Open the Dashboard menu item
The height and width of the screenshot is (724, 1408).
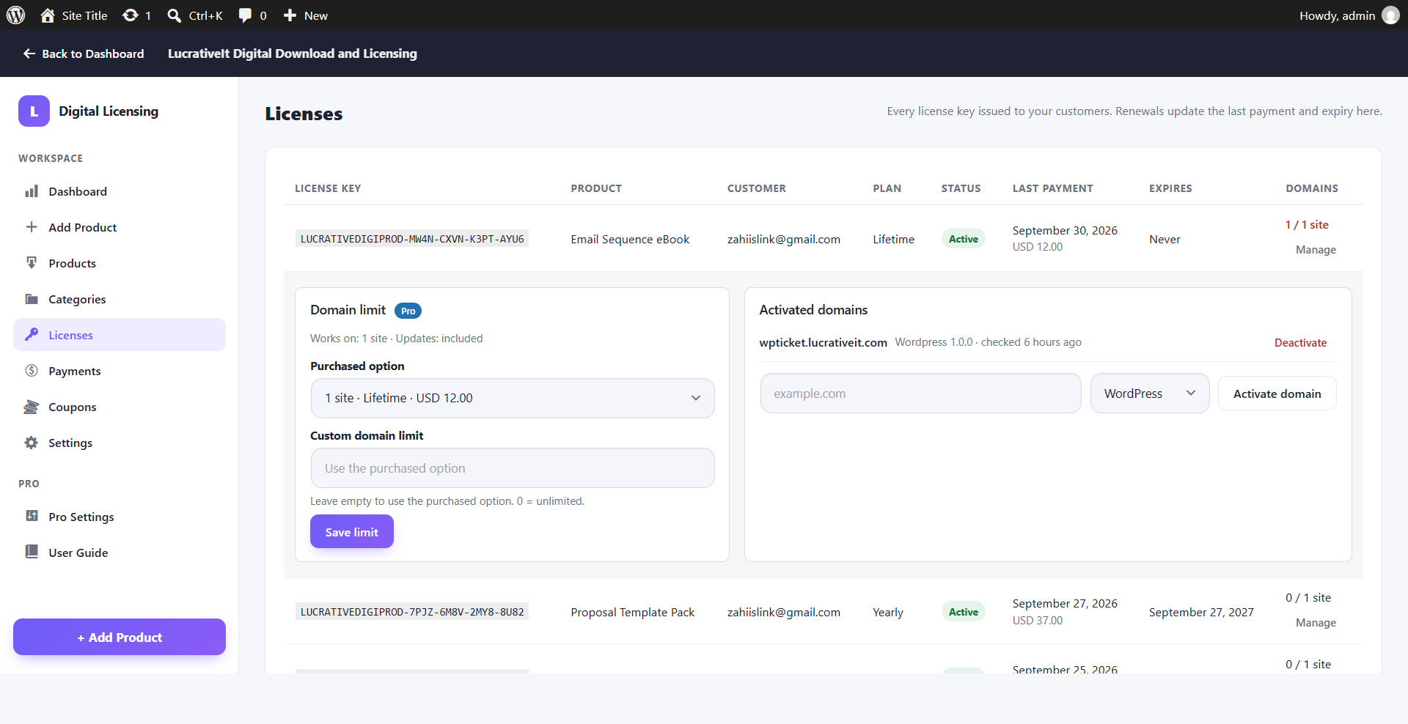click(120, 191)
